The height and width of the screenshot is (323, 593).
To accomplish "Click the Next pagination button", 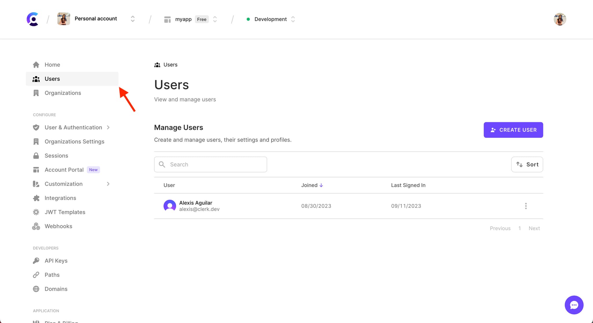I will pos(534,228).
